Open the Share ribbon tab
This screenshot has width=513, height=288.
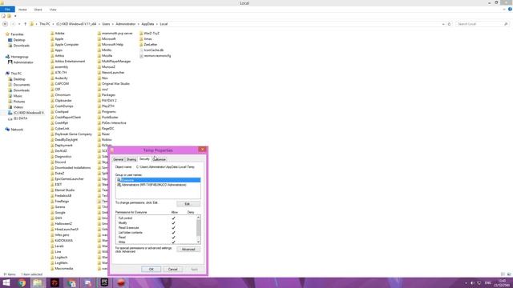(38, 10)
